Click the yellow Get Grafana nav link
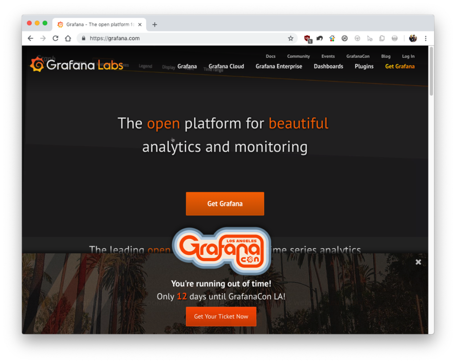The height and width of the screenshot is (363, 456). [x=400, y=66]
